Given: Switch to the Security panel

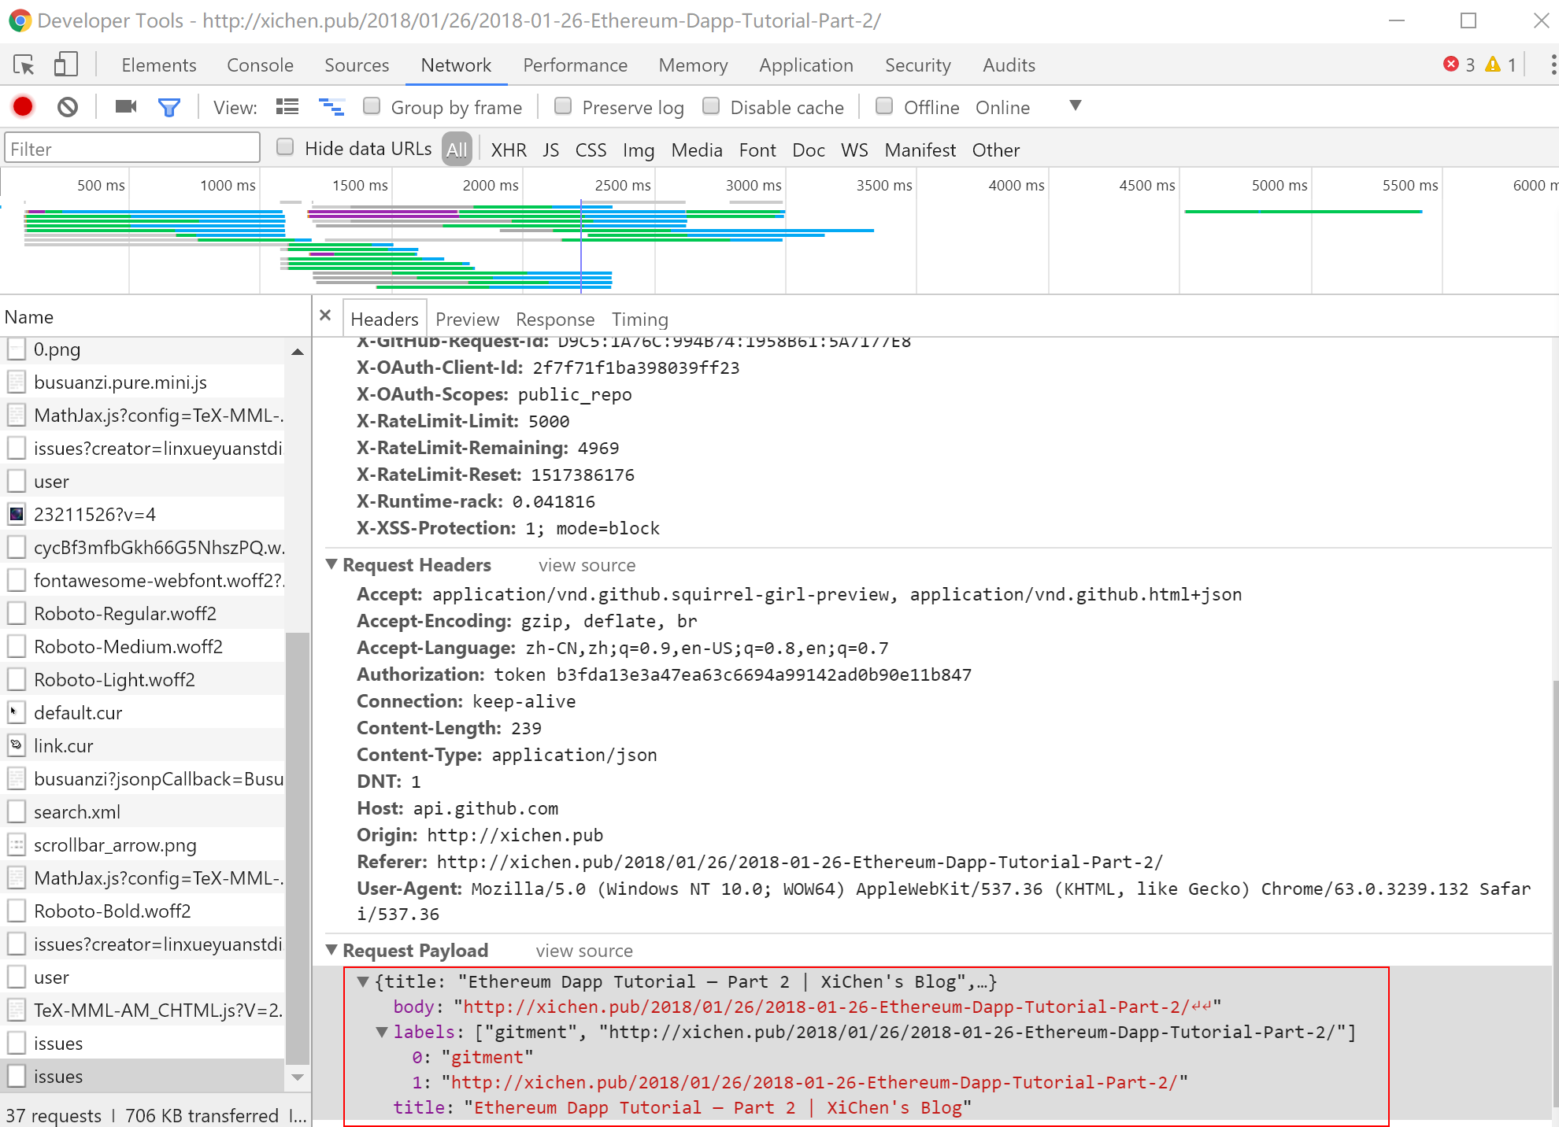Looking at the screenshot, I should click(918, 65).
